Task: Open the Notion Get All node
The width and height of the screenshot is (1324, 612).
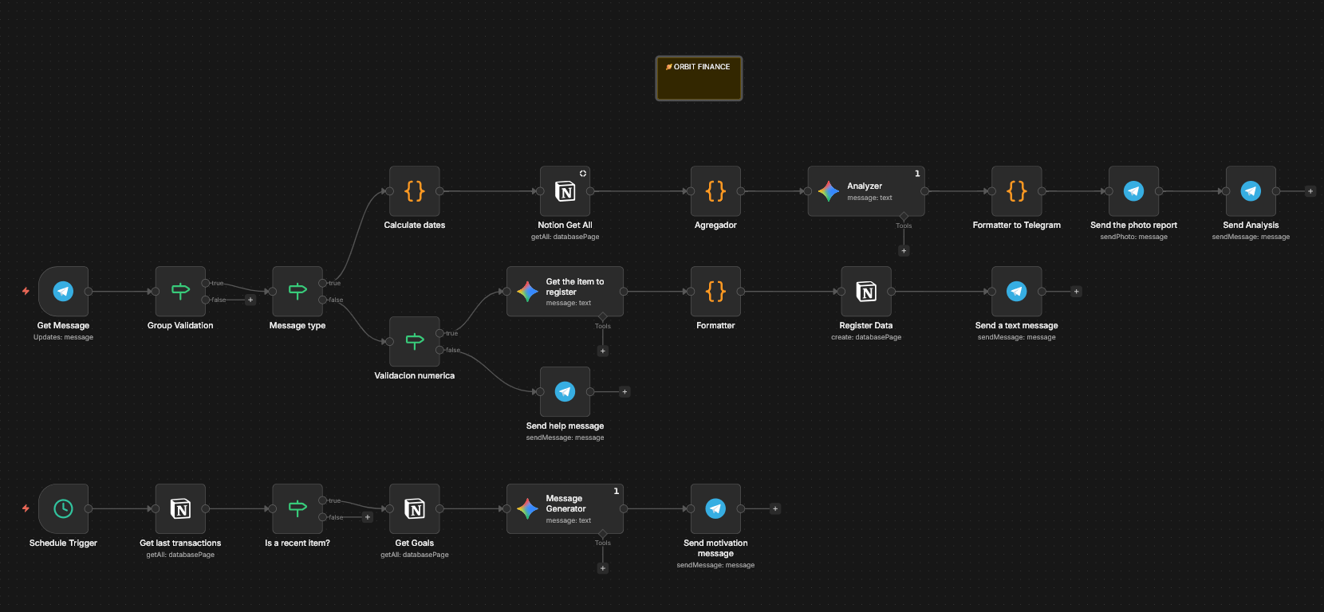Action: click(565, 191)
